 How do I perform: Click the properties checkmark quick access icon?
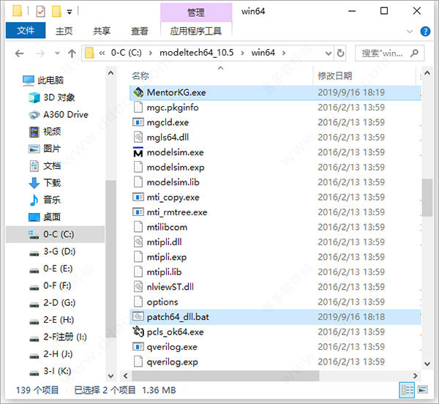[x=40, y=11]
